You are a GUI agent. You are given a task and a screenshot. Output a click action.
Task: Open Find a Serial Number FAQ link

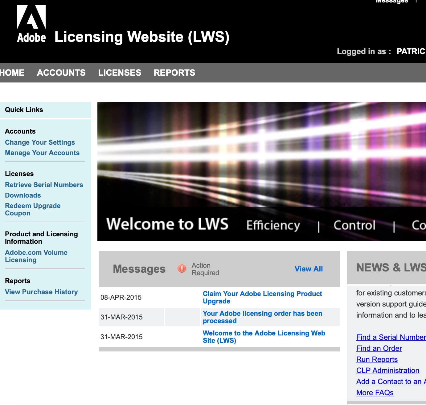click(391, 337)
